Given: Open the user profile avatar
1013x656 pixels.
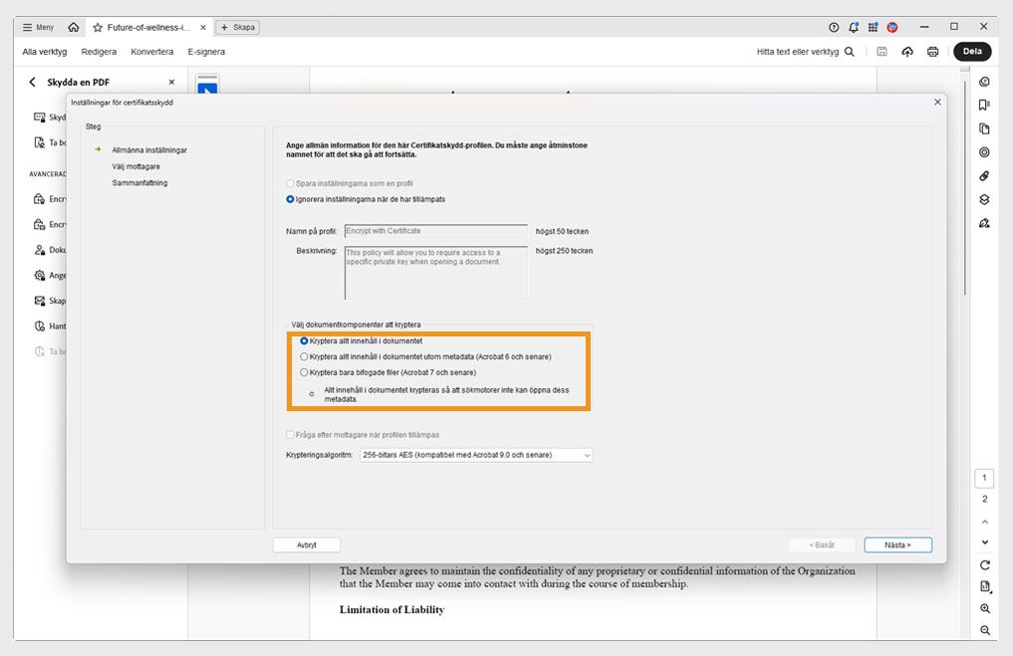Looking at the screenshot, I should click(892, 27).
